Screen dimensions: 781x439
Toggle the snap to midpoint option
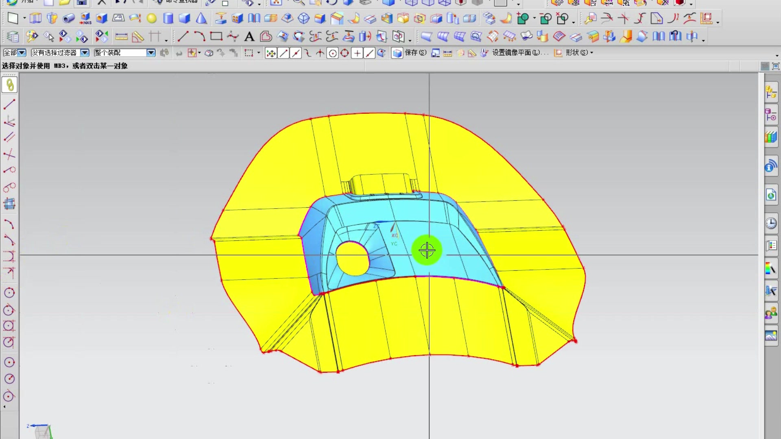296,53
